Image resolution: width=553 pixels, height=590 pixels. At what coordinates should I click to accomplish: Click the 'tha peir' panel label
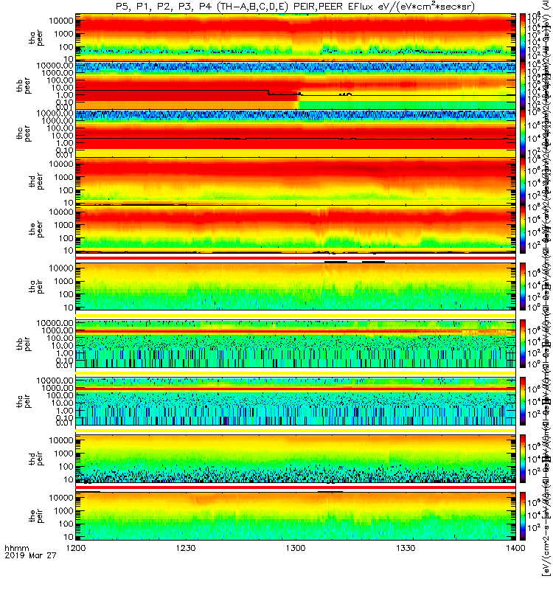(36, 286)
